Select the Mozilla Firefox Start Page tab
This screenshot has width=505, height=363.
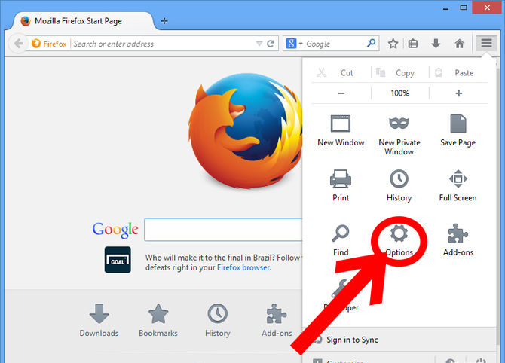(82, 21)
